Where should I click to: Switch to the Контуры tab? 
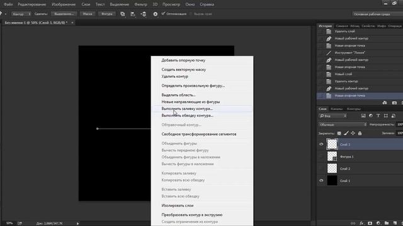tap(354, 109)
